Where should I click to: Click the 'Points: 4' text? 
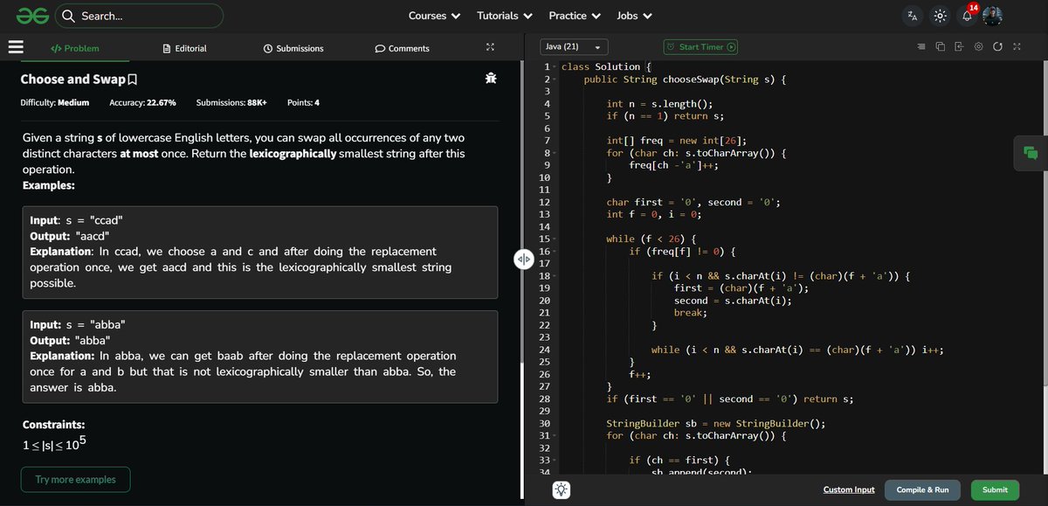coord(303,103)
